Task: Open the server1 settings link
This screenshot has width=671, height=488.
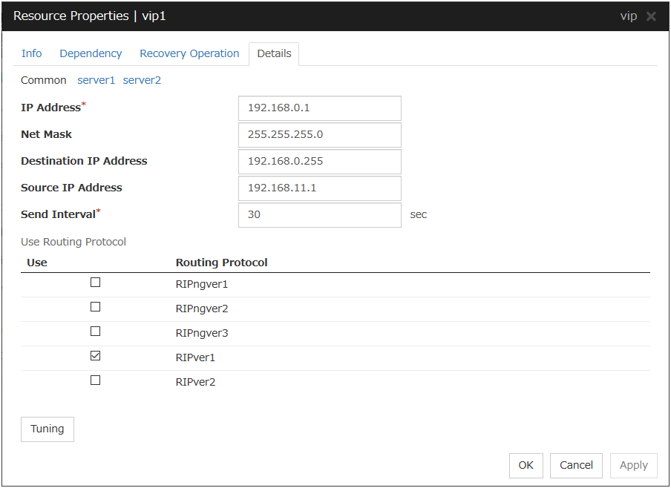Action: coord(96,80)
